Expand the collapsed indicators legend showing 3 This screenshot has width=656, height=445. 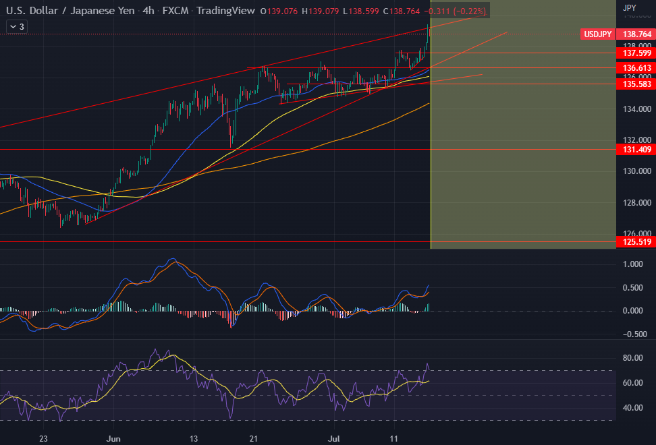click(17, 27)
